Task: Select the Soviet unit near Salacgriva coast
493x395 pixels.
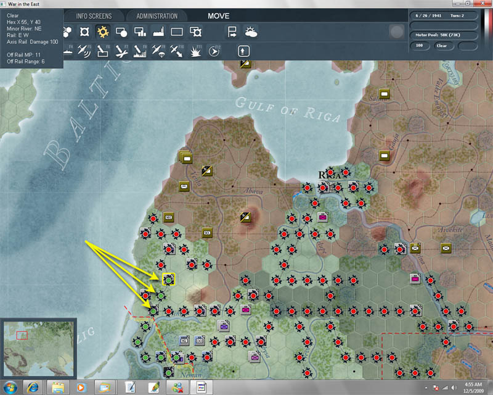Action: (x=384, y=94)
